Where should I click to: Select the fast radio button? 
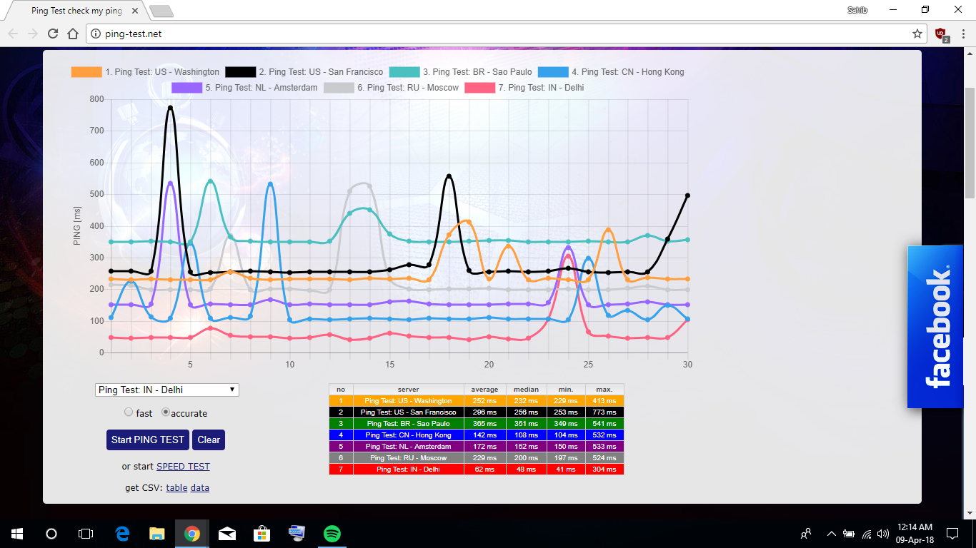click(x=129, y=412)
